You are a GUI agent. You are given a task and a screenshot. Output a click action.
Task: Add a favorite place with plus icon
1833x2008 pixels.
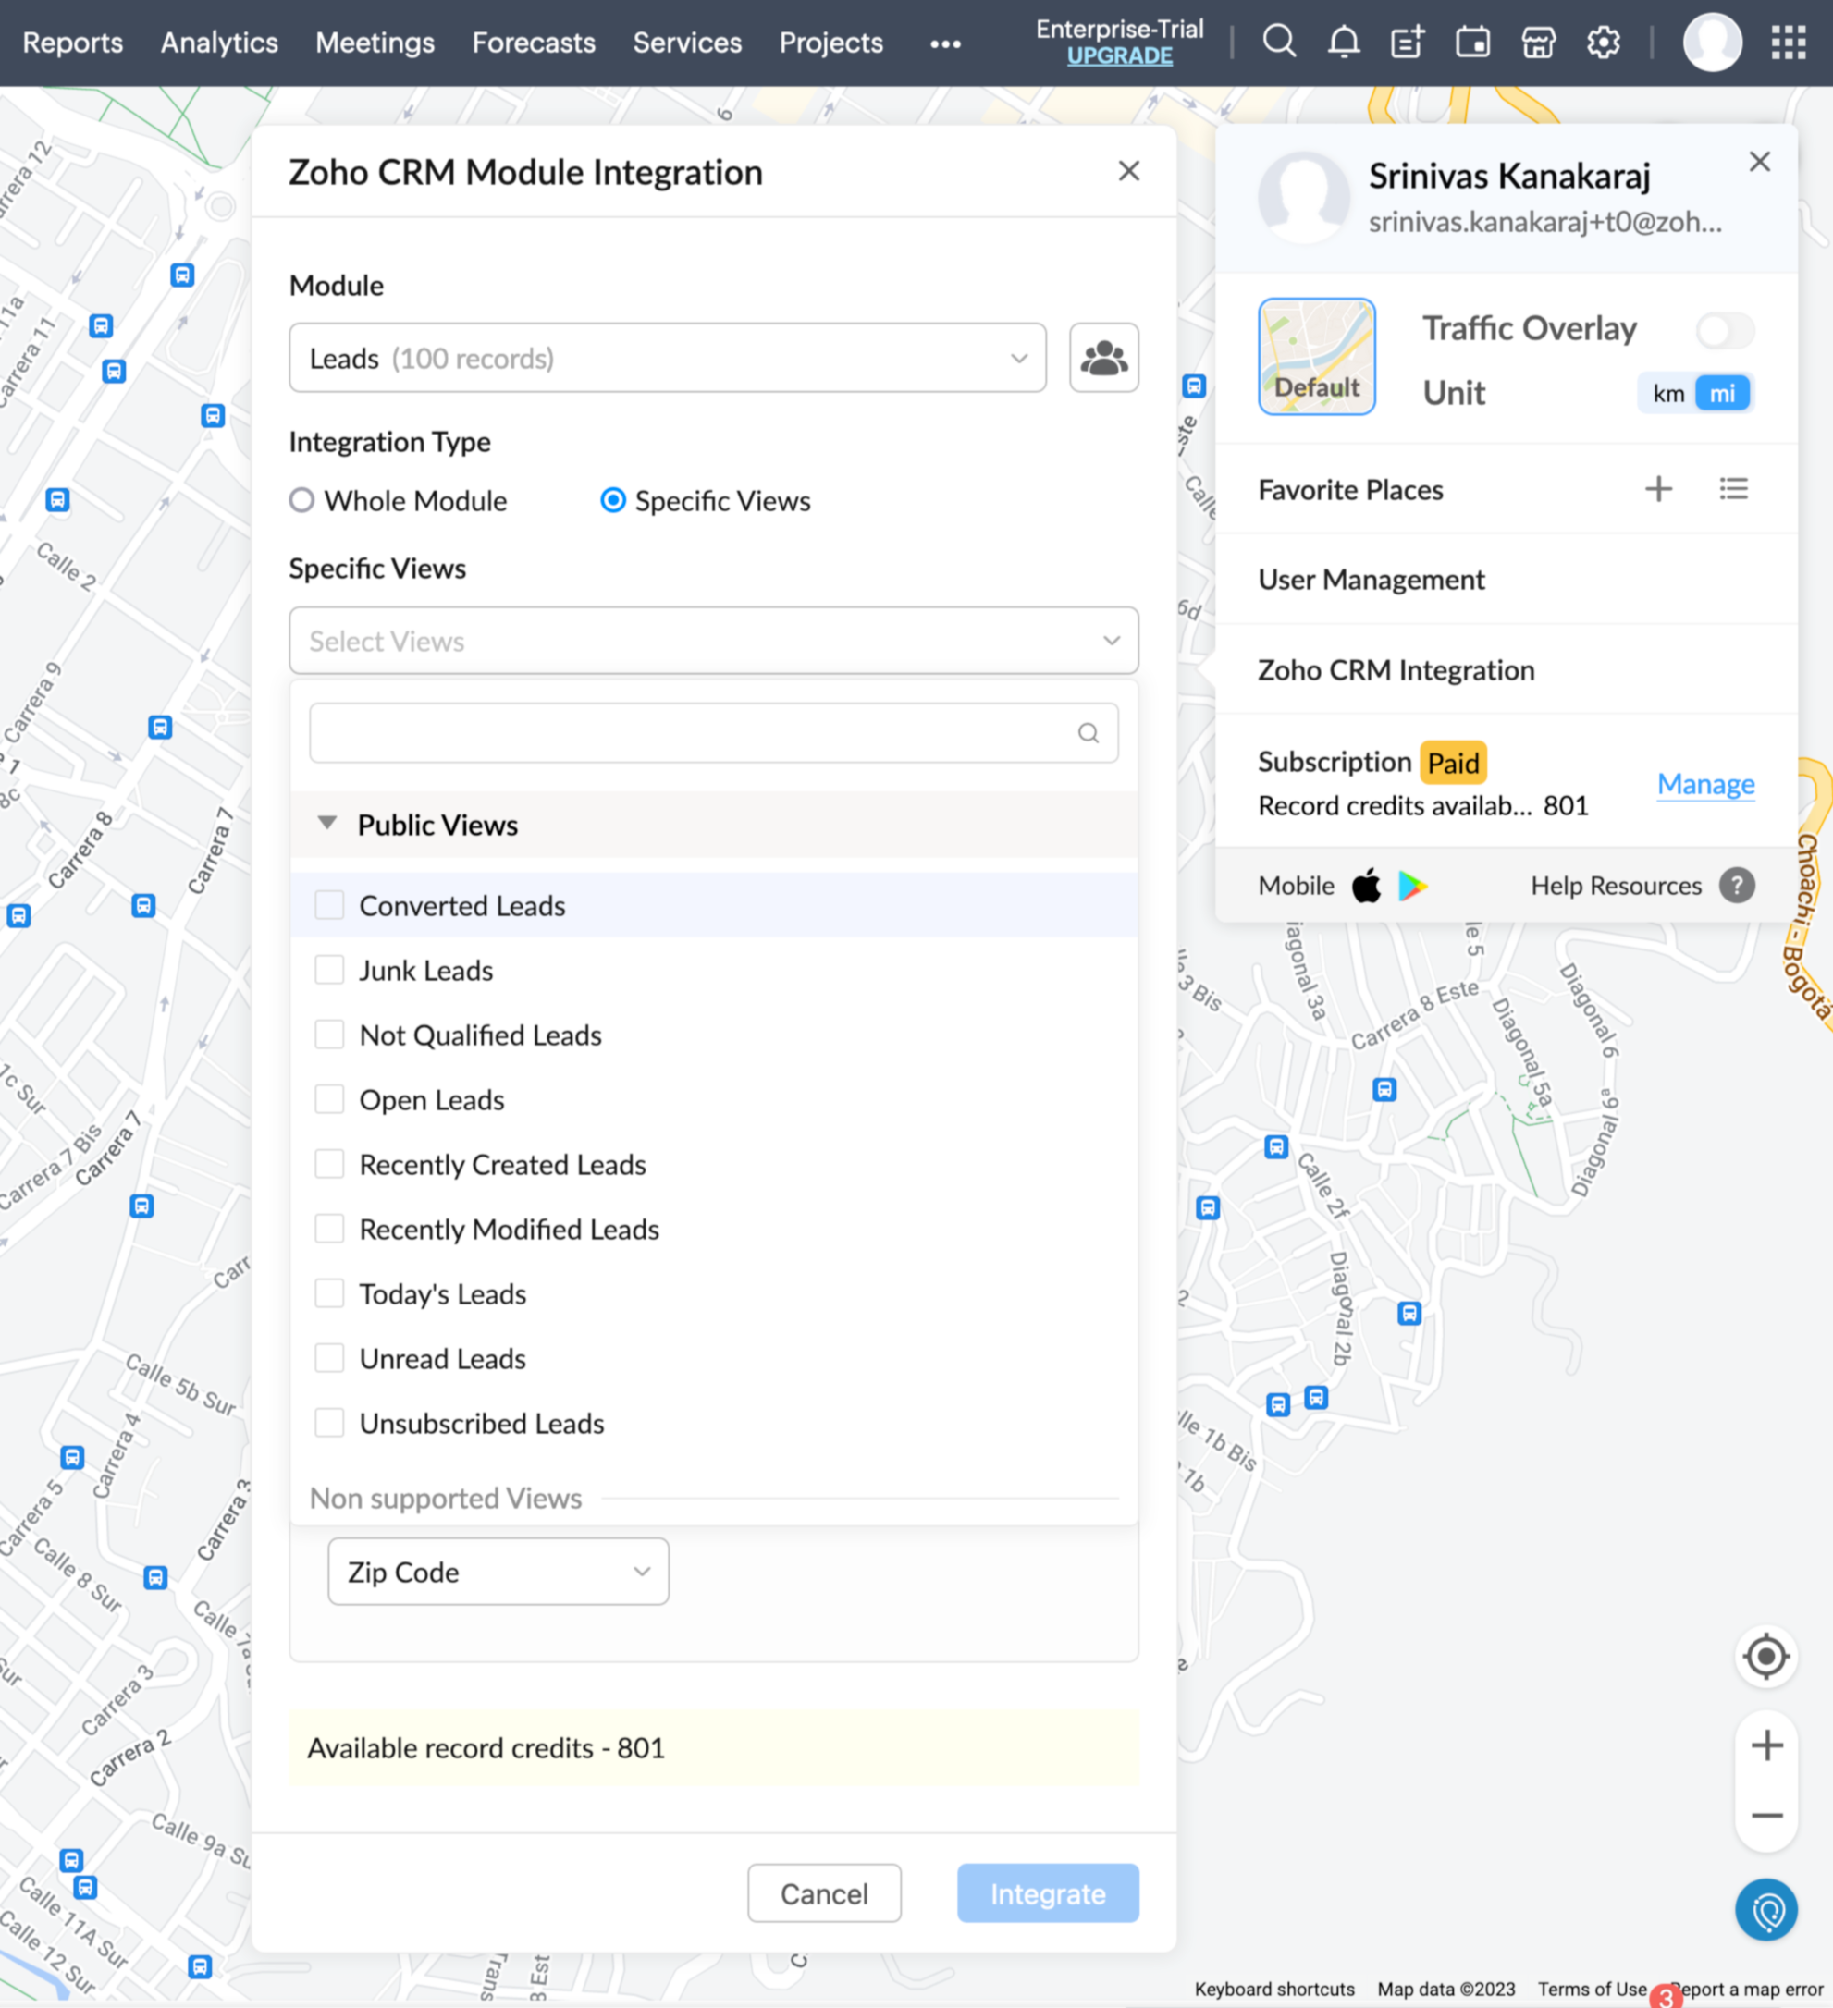coord(1657,489)
